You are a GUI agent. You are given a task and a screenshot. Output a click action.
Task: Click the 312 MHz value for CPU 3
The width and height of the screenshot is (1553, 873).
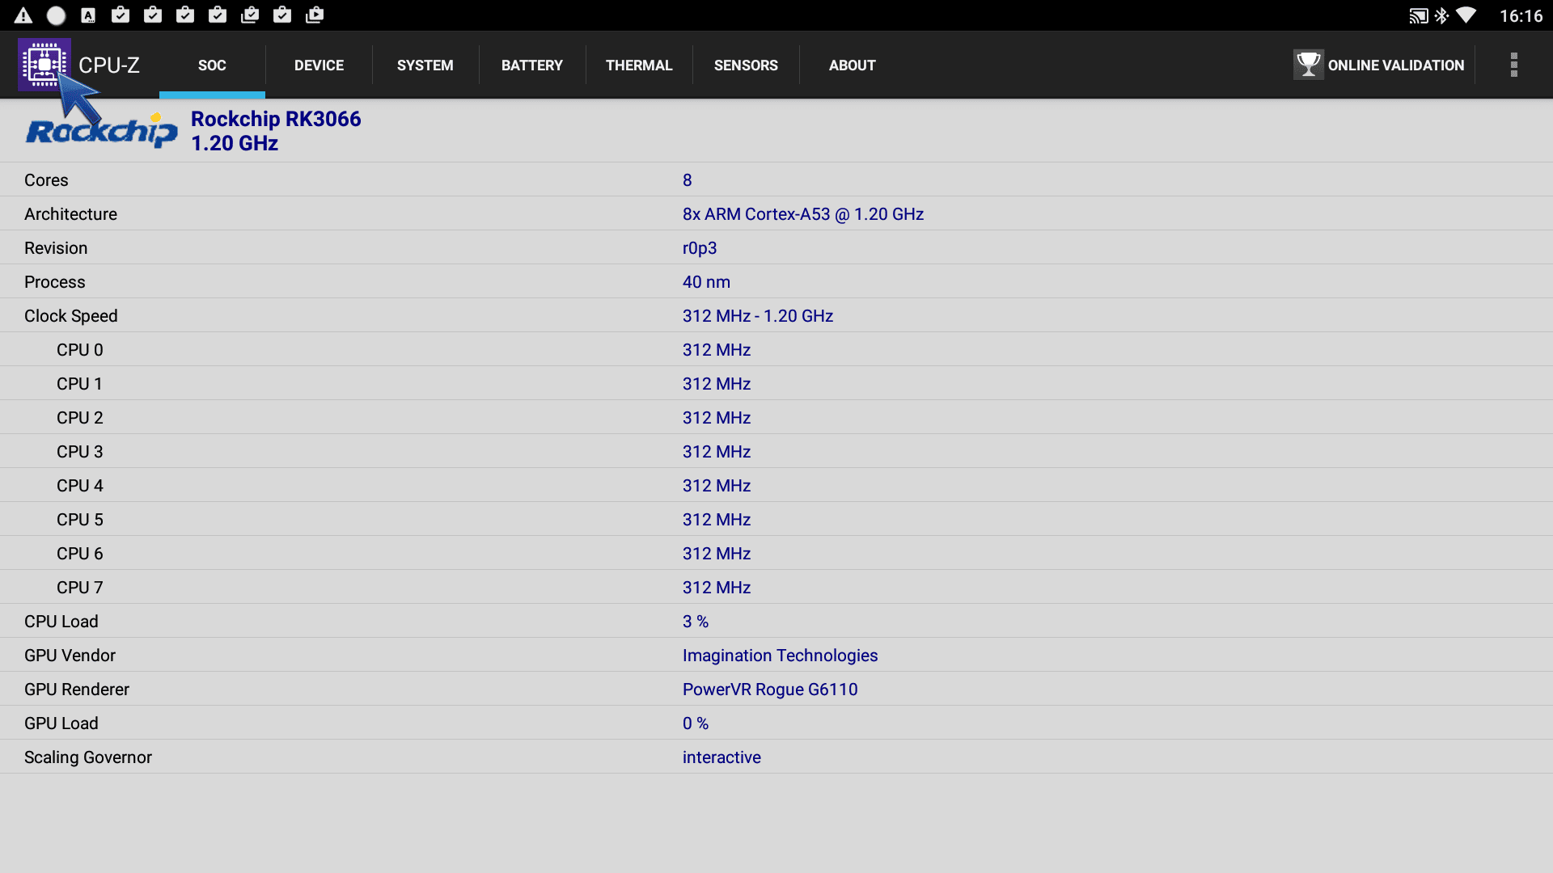[716, 452]
